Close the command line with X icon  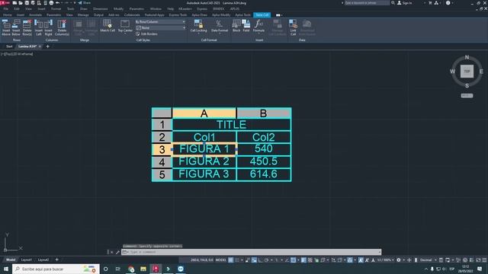coord(112,252)
